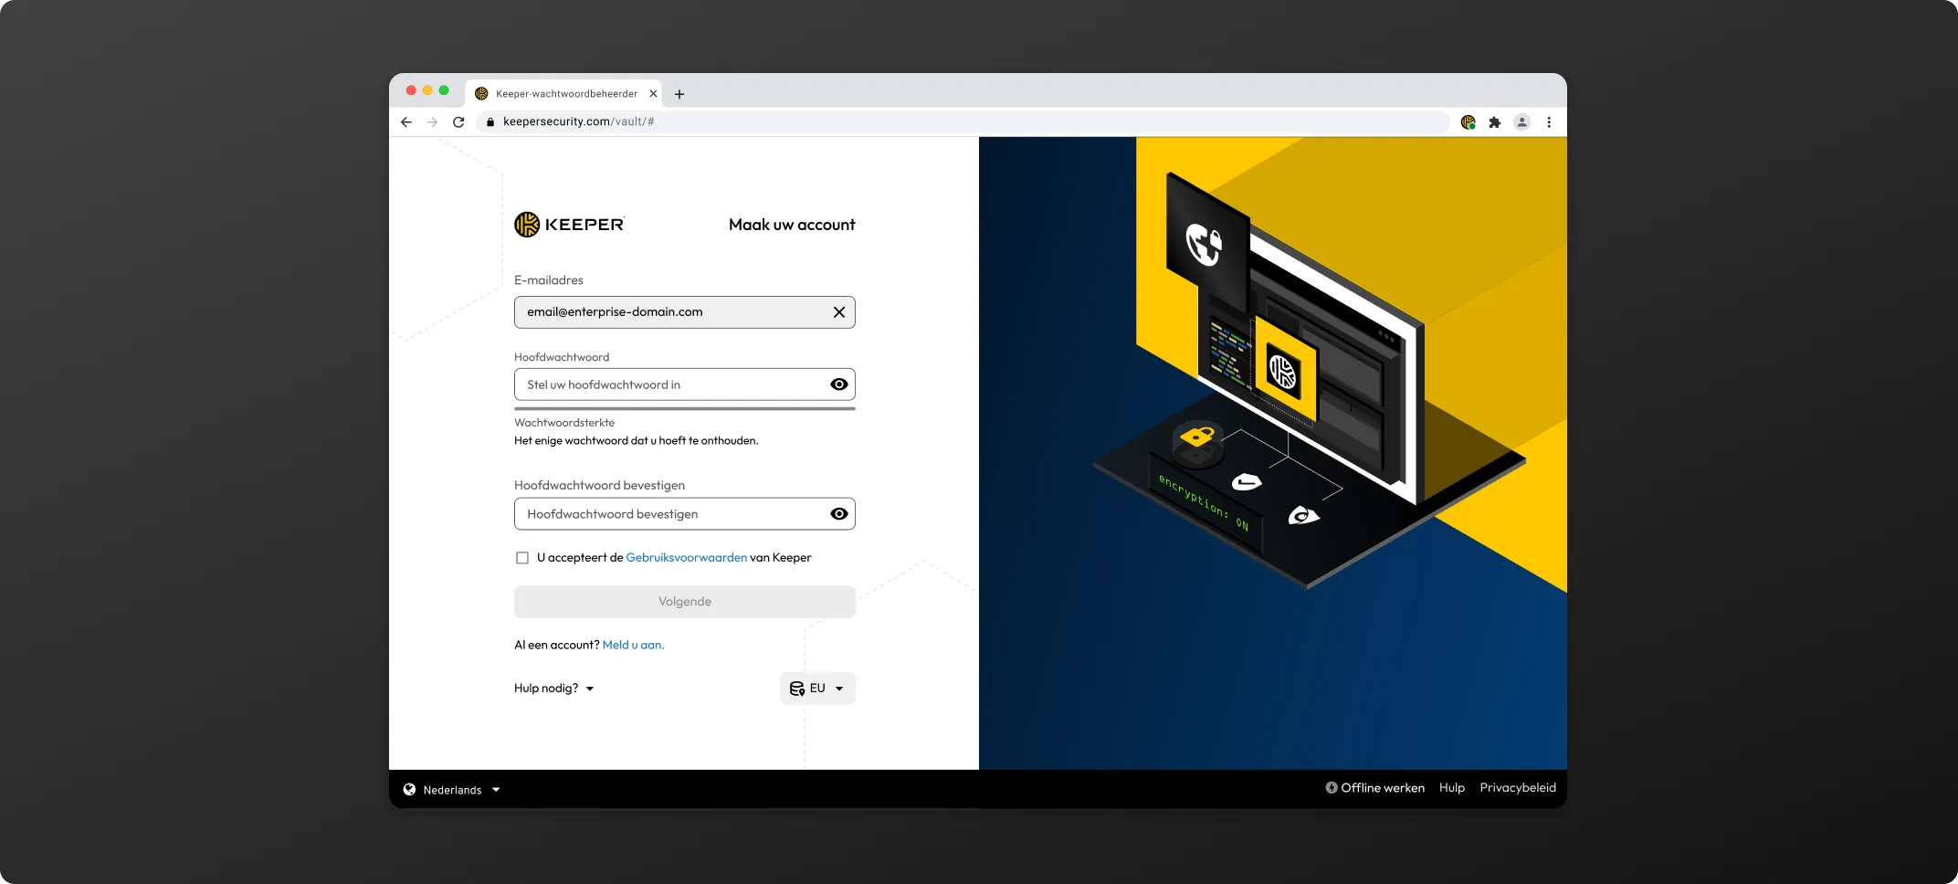This screenshot has width=1958, height=884.
Task: Click the Keeper logo
Action: tap(569, 225)
